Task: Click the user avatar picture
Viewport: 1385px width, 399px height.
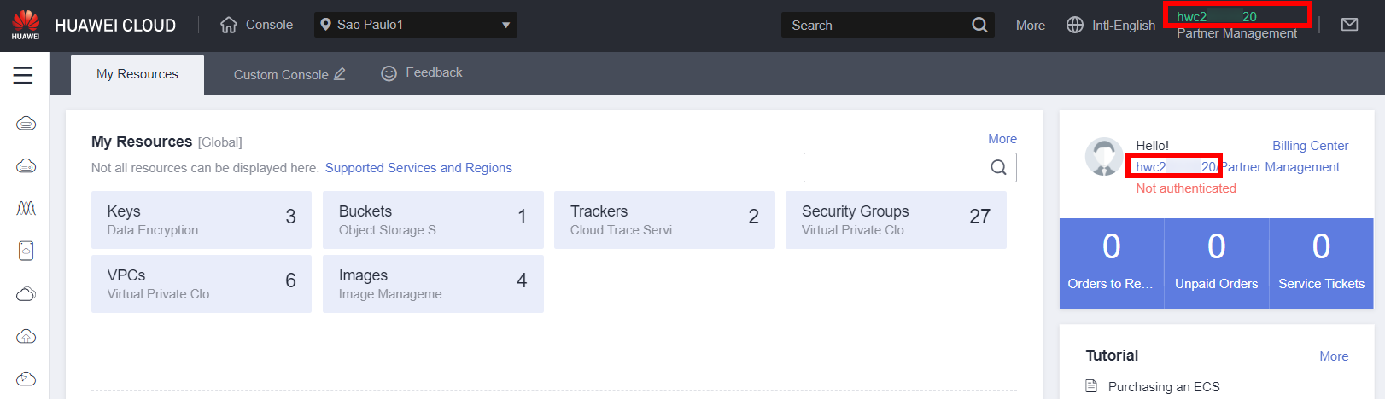Action: 1103,157
